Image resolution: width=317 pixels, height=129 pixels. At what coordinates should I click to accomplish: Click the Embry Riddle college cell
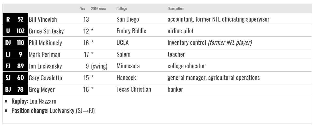tap(131, 31)
